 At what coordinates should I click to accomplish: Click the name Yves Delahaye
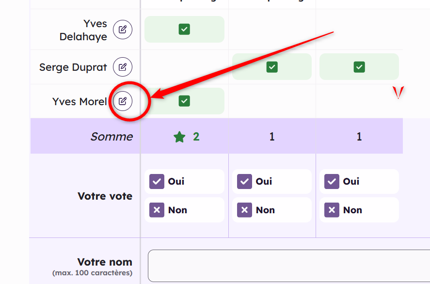[83, 30]
